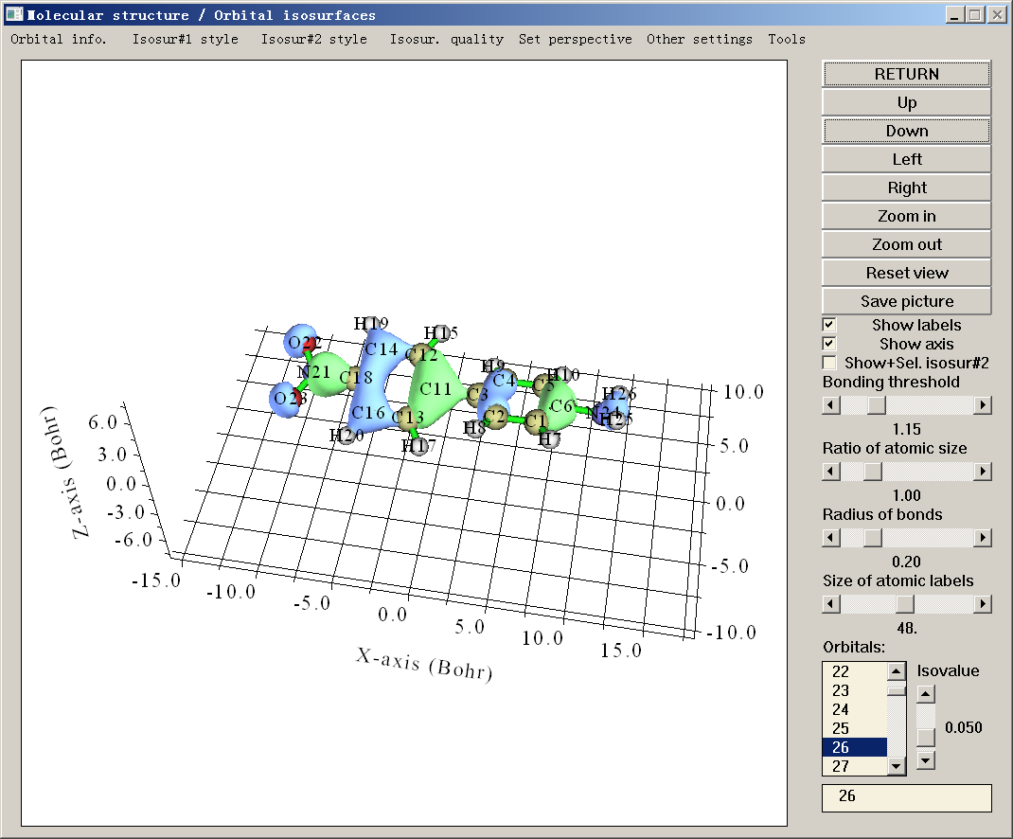The height and width of the screenshot is (839, 1013).
Task: Open the Orbital info. menu
Action: (58, 39)
